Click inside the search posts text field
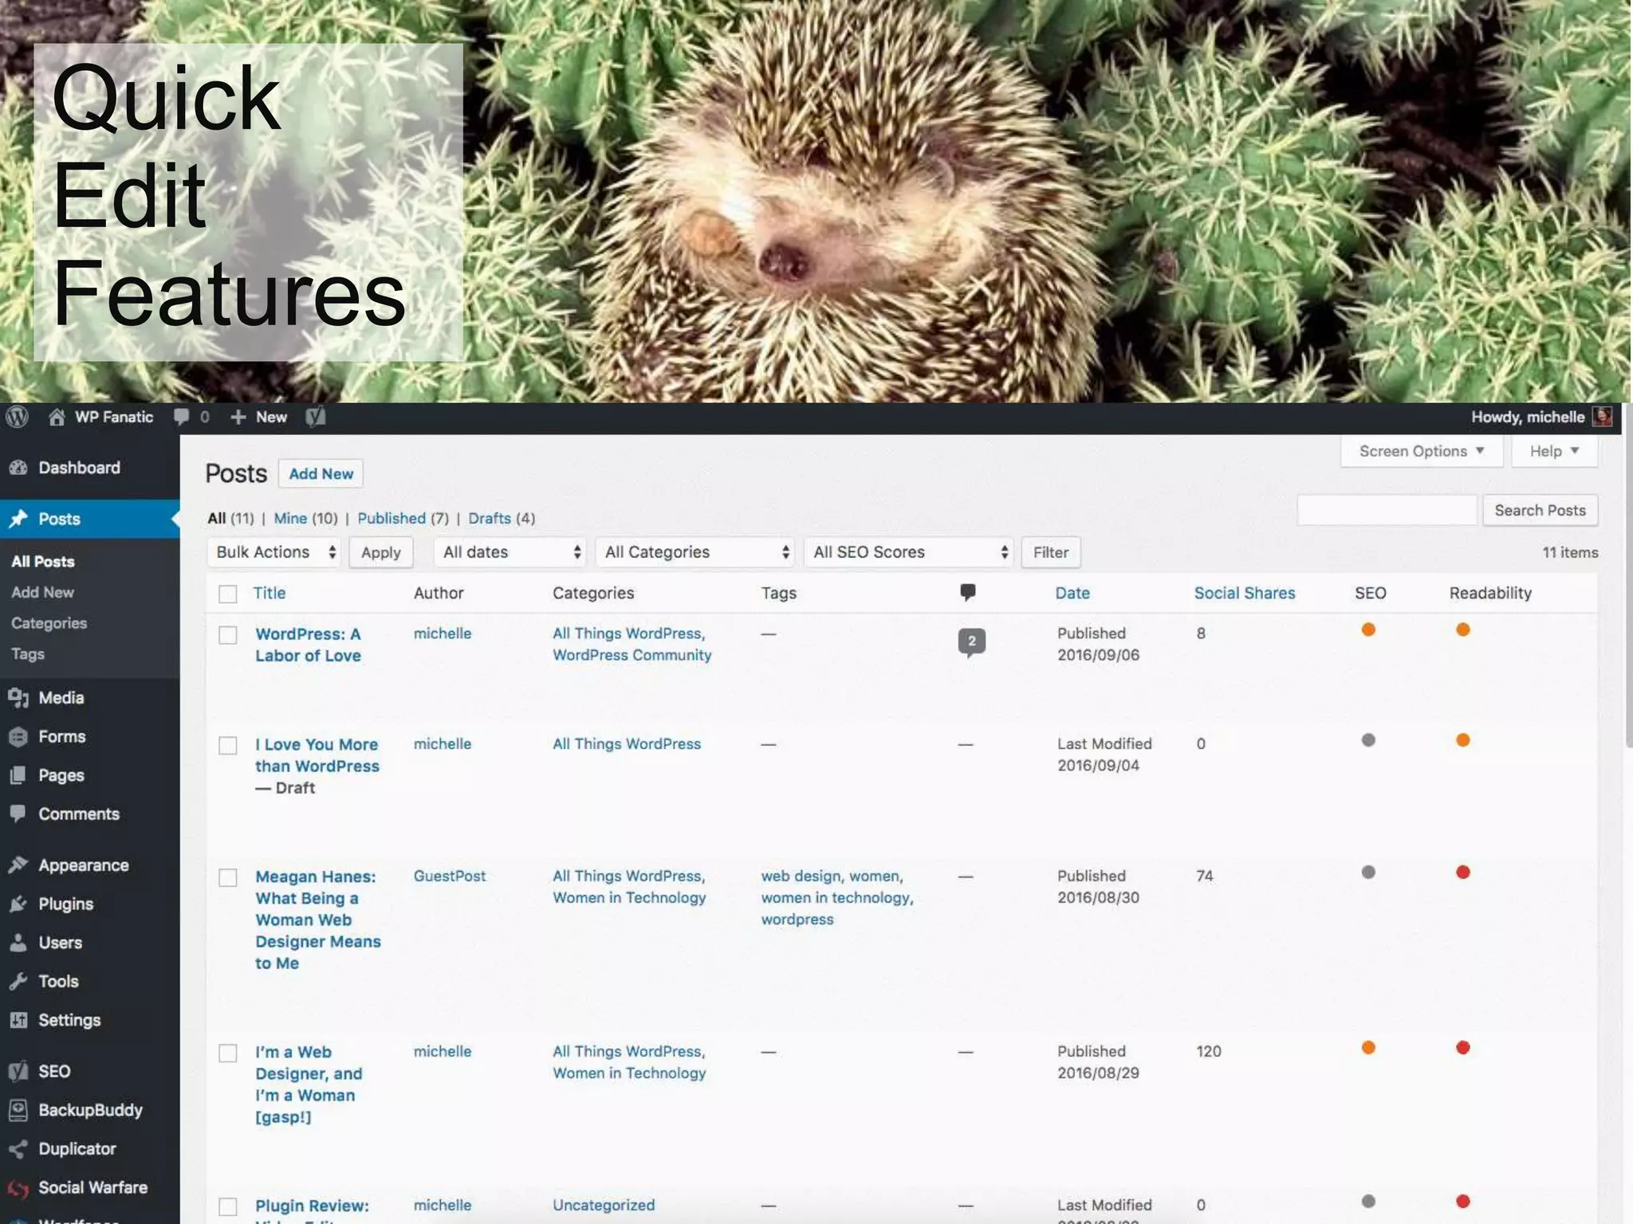 [1387, 510]
